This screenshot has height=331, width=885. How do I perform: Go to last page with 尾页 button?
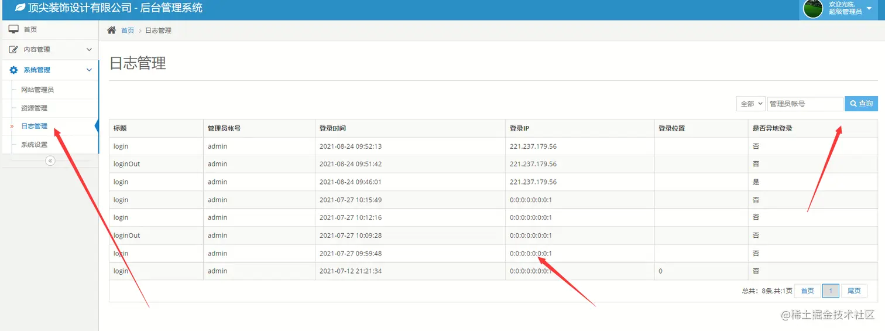click(x=854, y=291)
